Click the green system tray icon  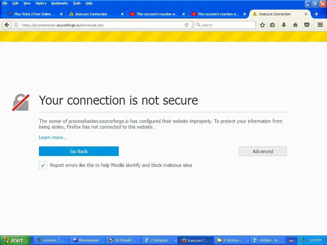(303, 240)
